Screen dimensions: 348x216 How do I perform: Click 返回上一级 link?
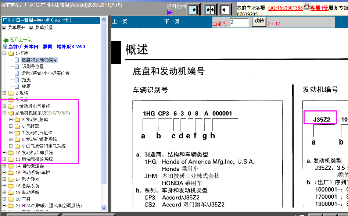coord(21,40)
